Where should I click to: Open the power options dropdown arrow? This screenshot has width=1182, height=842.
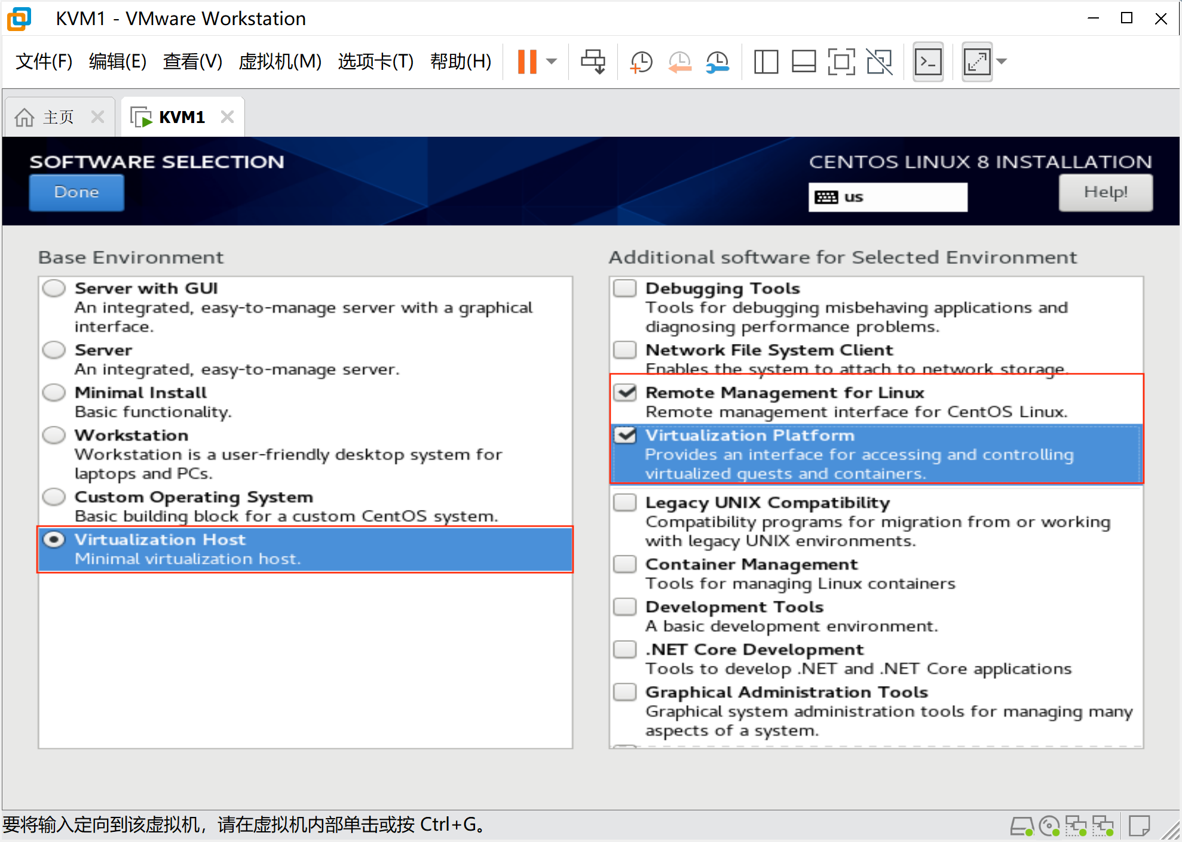click(552, 62)
